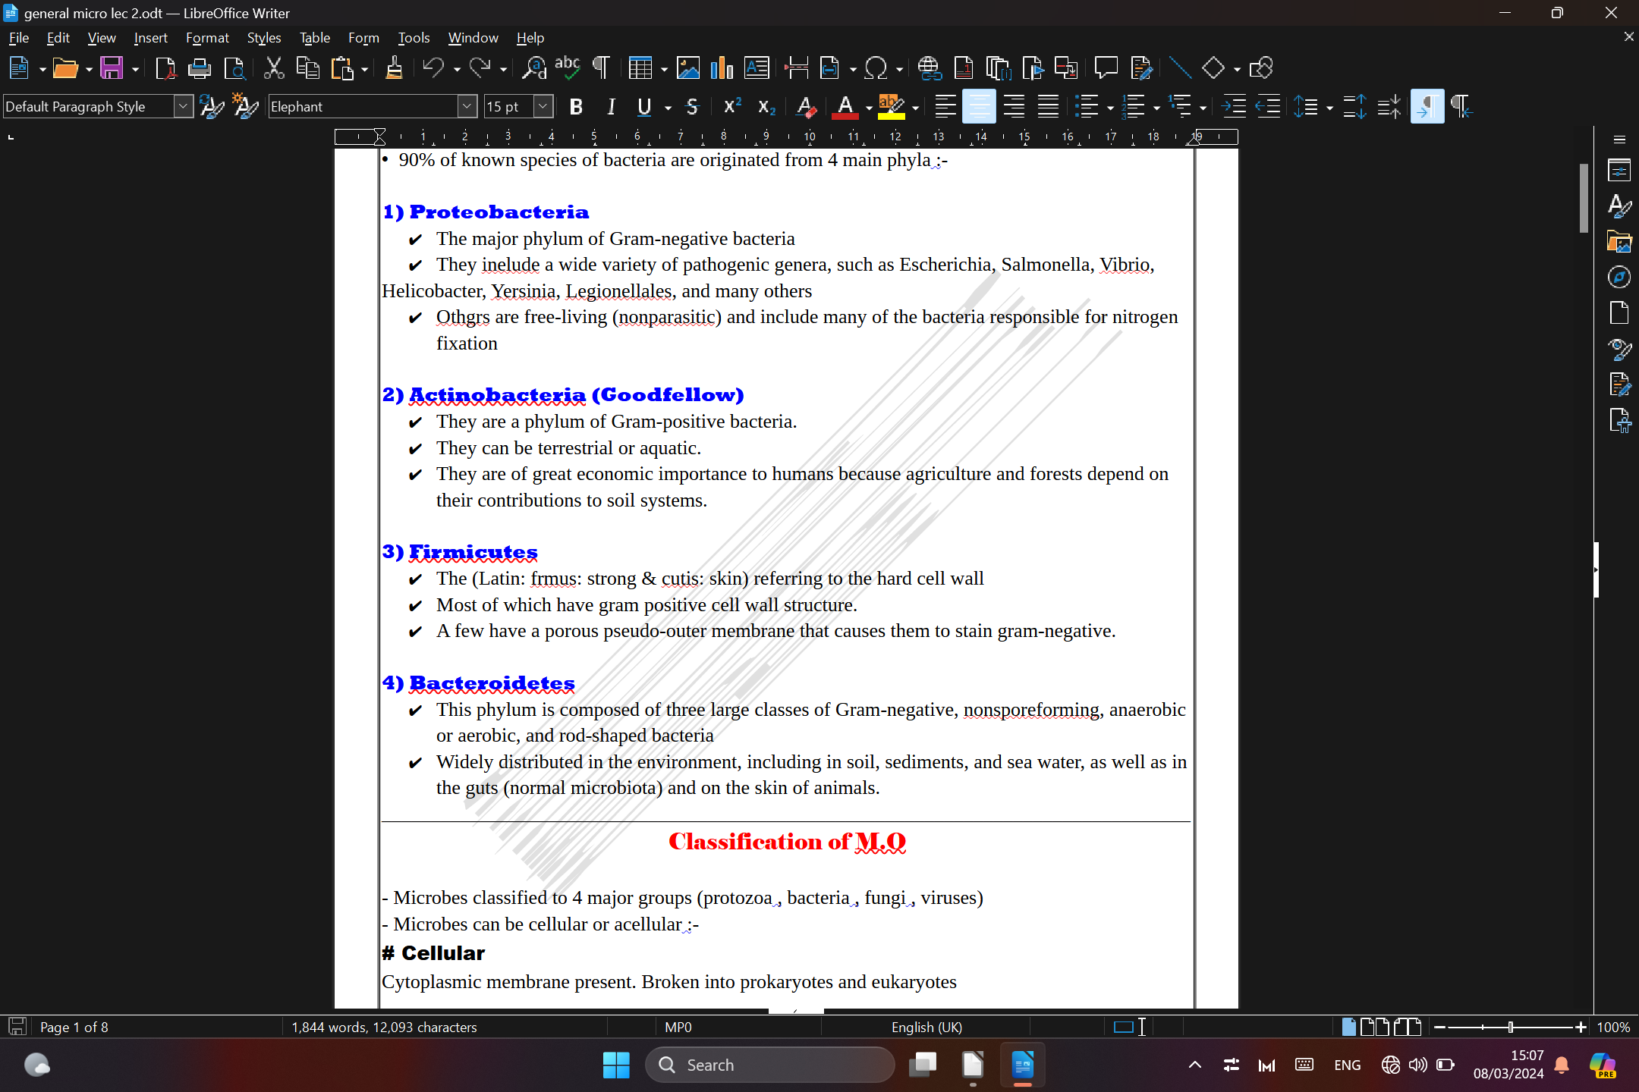Click the word count status
Image resolution: width=1639 pixels, height=1092 pixels.
point(384,1028)
